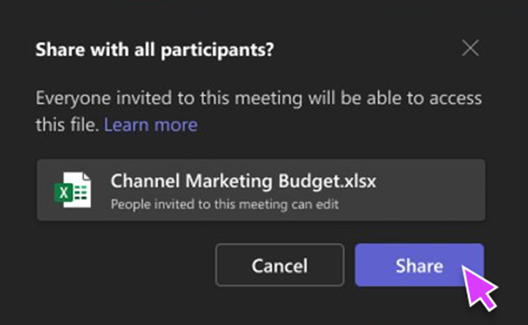The width and height of the screenshot is (528, 325).
Task: Click the 'Everyone invited to this meeting' description
Action: pyautogui.click(x=258, y=99)
